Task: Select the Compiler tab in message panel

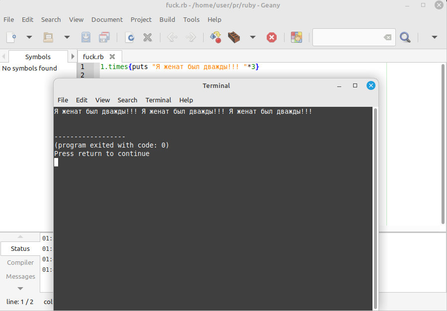Action: (x=20, y=262)
